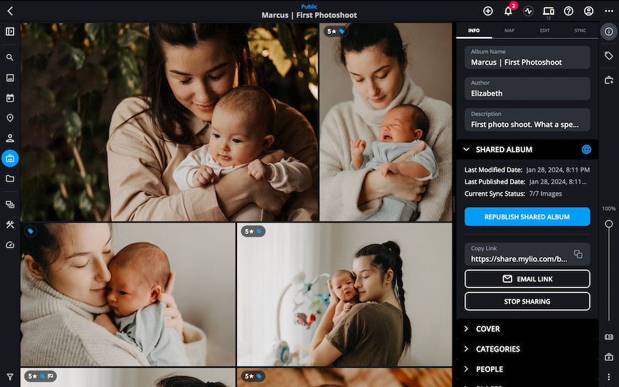
Task: Edit the Description field
Action: click(x=527, y=120)
